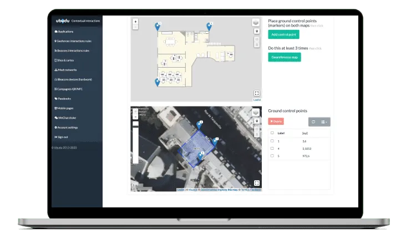The width and height of the screenshot is (401, 244).
Task: Open Applications in the sidebar
Action: [64, 32]
